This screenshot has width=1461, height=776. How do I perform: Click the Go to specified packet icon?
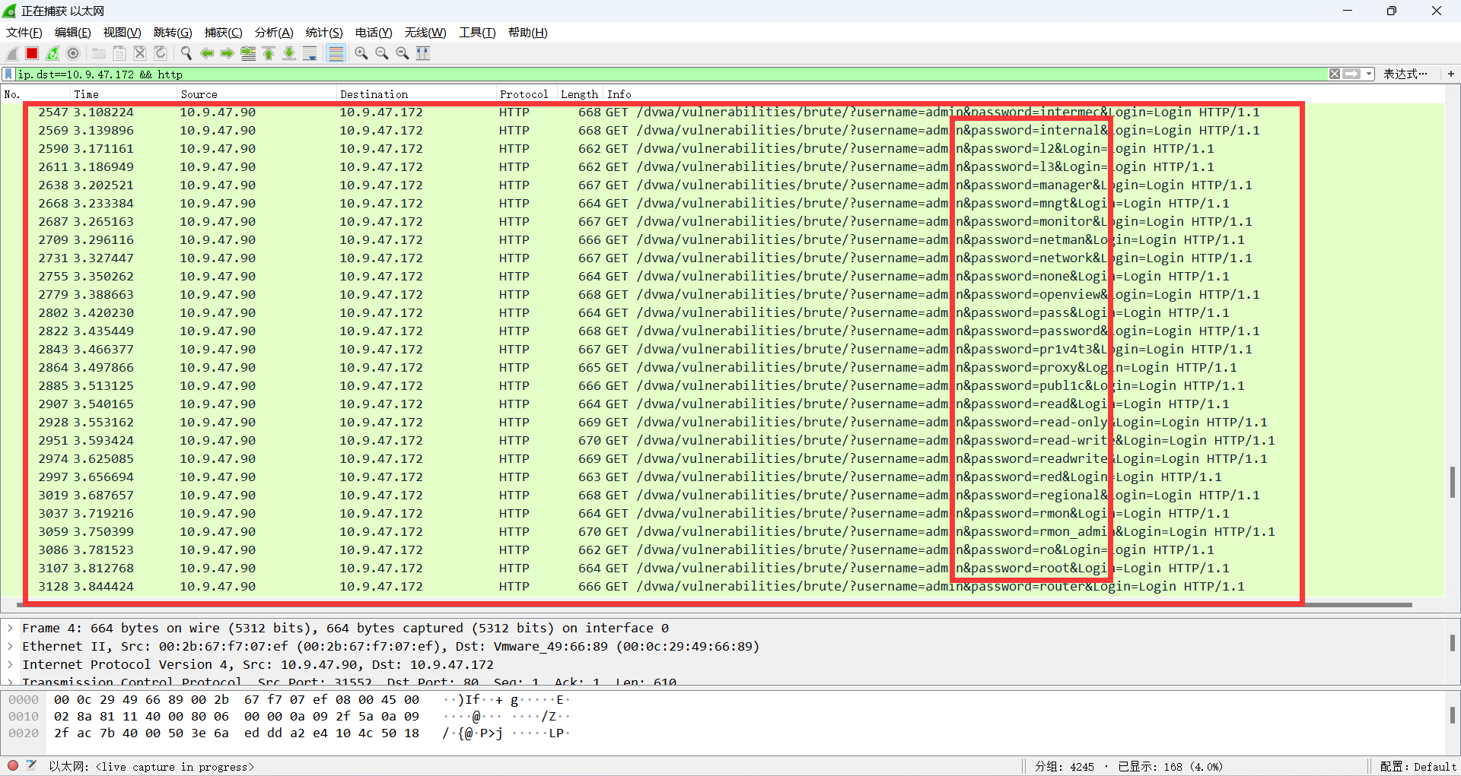point(248,53)
